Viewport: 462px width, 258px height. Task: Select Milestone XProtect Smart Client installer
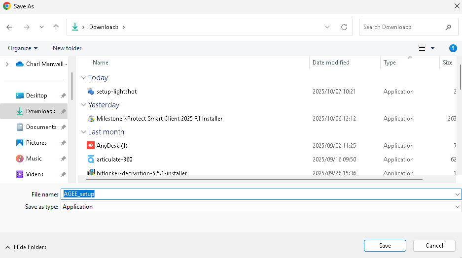(159, 119)
